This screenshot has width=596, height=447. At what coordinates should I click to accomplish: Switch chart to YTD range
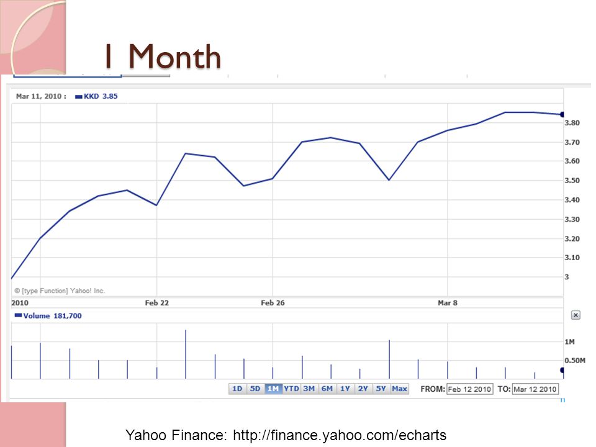[292, 389]
